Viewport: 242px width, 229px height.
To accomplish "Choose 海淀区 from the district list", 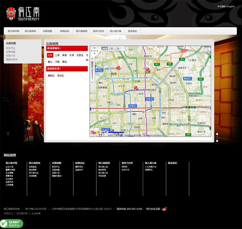I will [61, 76].
